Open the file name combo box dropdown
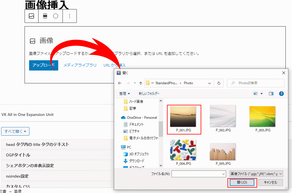 (x=223, y=174)
